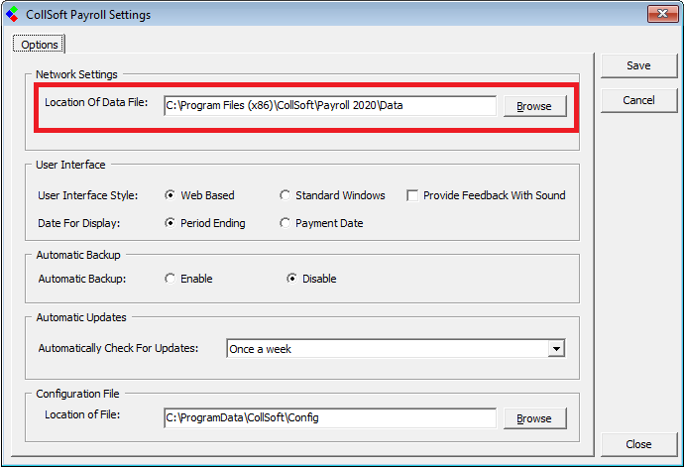Image resolution: width=685 pixels, height=467 pixels.
Task: Choose Period Ending for date display
Action: 205,223
